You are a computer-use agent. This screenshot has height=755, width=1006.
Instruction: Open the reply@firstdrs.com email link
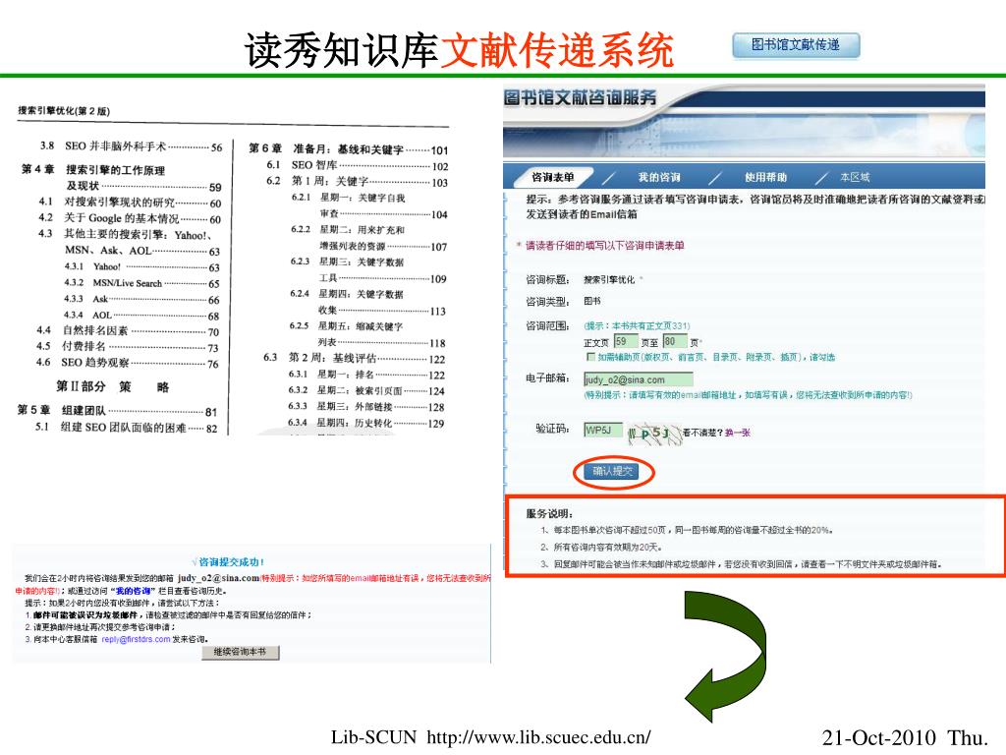[x=136, y=639]
